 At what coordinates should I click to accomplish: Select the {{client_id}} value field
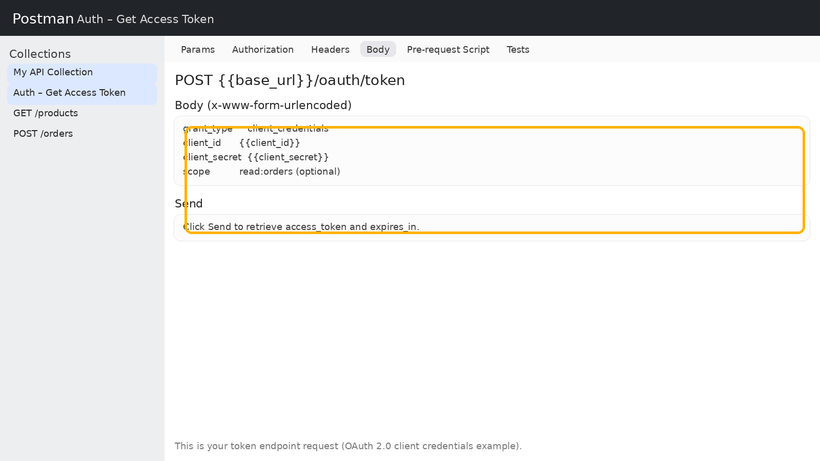tap(270, 143)
